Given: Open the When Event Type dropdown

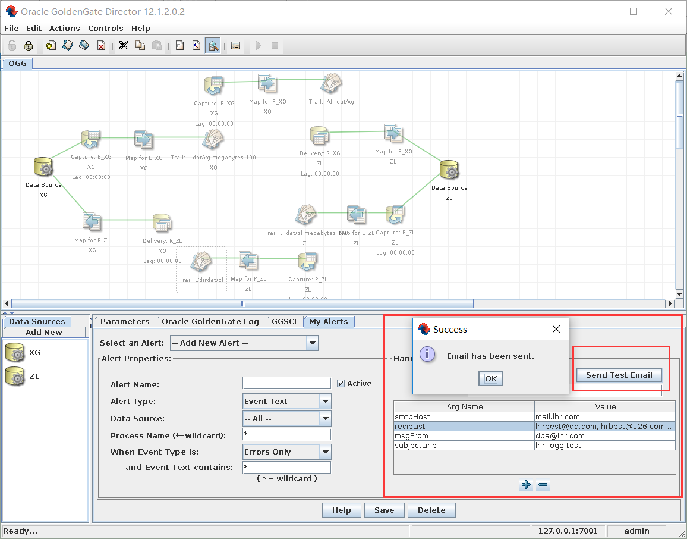Looking at the screenshot, I should [326, 452].
